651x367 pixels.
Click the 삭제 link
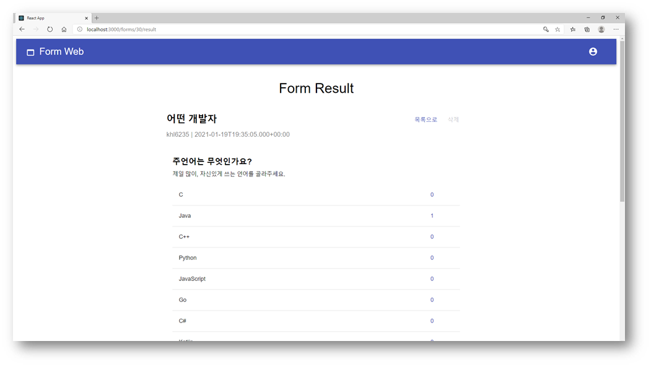point(453,119)
